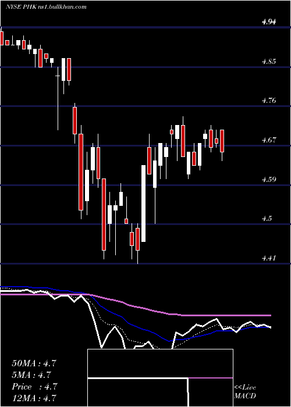
Task: Click the Price : 4.7 readout
Action: (34, 387)
